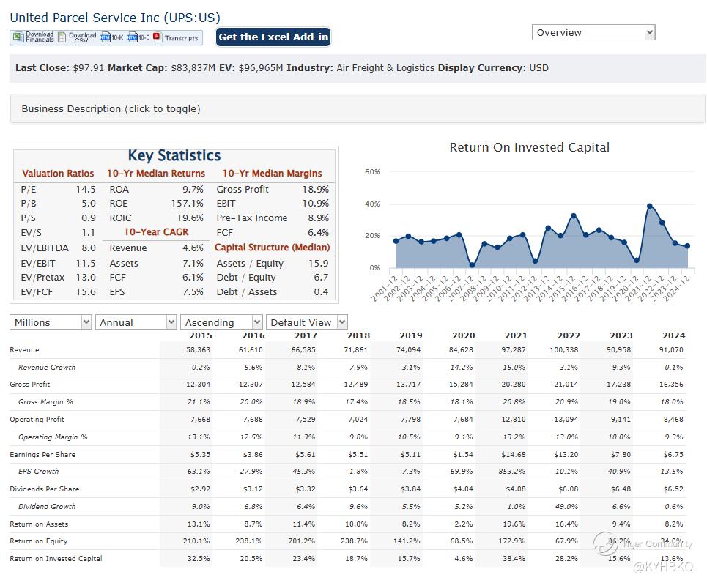Viewport: 707px width, 583px height.
Task: Expand the Millions units dropdown
Action: (51, 322)
